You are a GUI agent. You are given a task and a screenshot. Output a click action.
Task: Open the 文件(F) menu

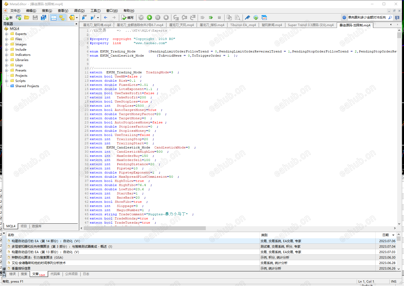coord(15,11)
